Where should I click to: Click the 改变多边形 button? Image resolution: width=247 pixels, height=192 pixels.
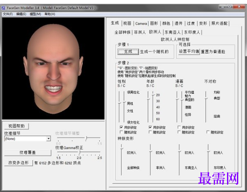point(18,163)
